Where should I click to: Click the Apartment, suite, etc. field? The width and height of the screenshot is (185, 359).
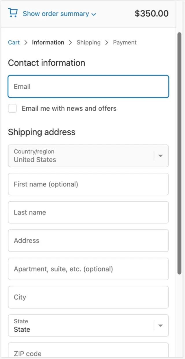(x=88, y=269)
